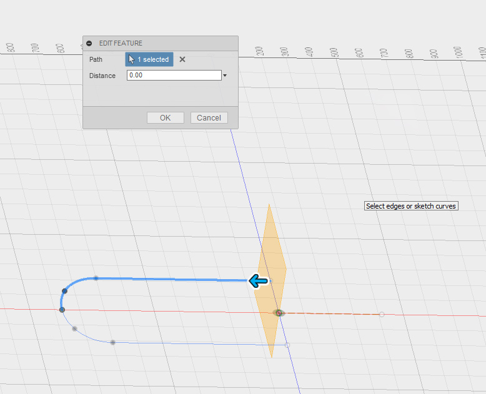Viewport: 486px width, 394px height.
Task: Click sketch point where highlighted arc meets straight line
Action: coord(96,278)
